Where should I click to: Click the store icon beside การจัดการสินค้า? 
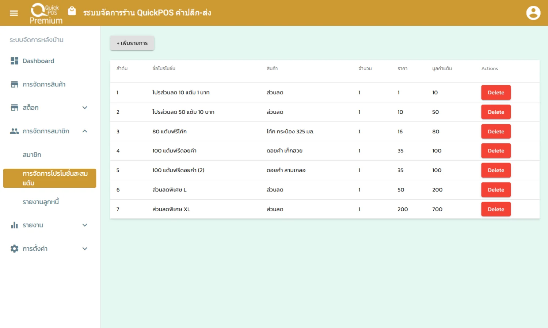pos(14,85)
